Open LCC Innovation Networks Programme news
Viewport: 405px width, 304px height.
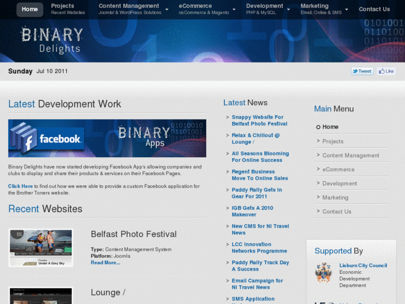pos(260,248)
